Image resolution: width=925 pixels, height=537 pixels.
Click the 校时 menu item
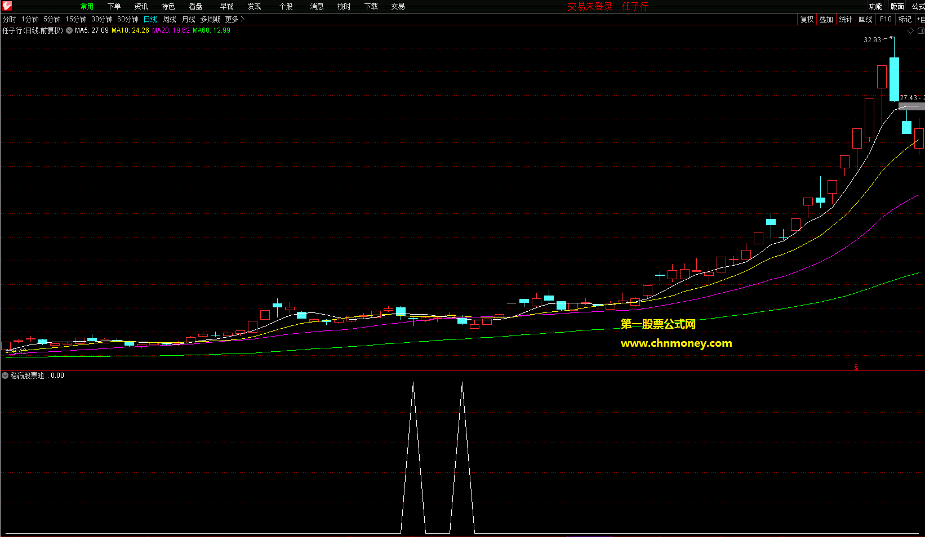344,6
